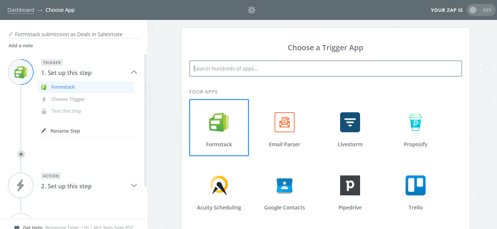497x229 pixels.
Task: Select the Trello app icon
Action: pos(416,185)
